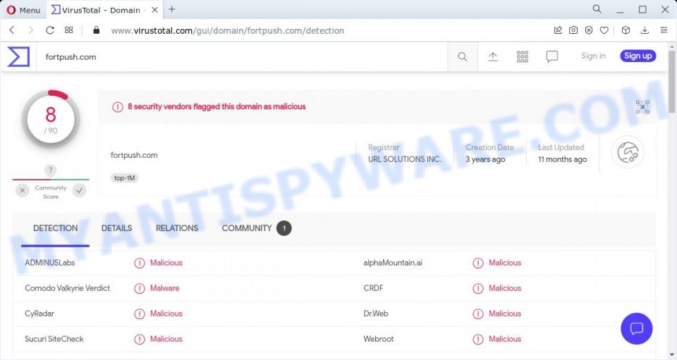The image size is (677, 360).
Task: Click the Malicious verdict for ADMINUSLabs
Action: click(x=166, y=263)
